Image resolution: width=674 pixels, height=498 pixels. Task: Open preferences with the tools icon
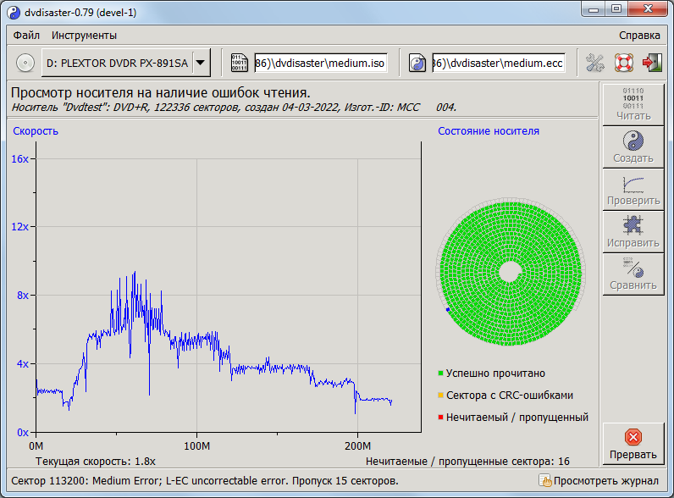[596, 63]
